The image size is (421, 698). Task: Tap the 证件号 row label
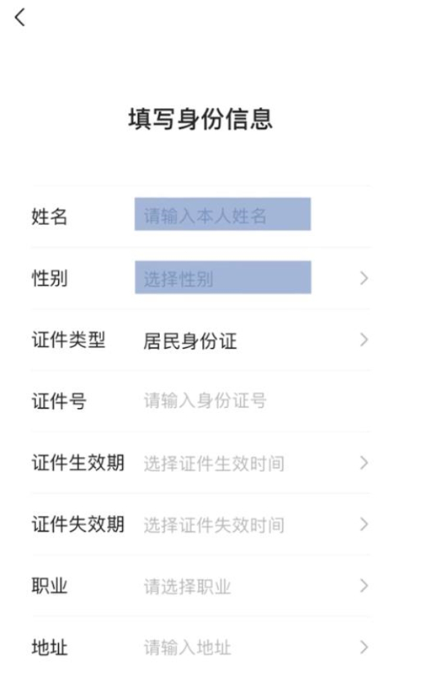click(x=59, y=401)
